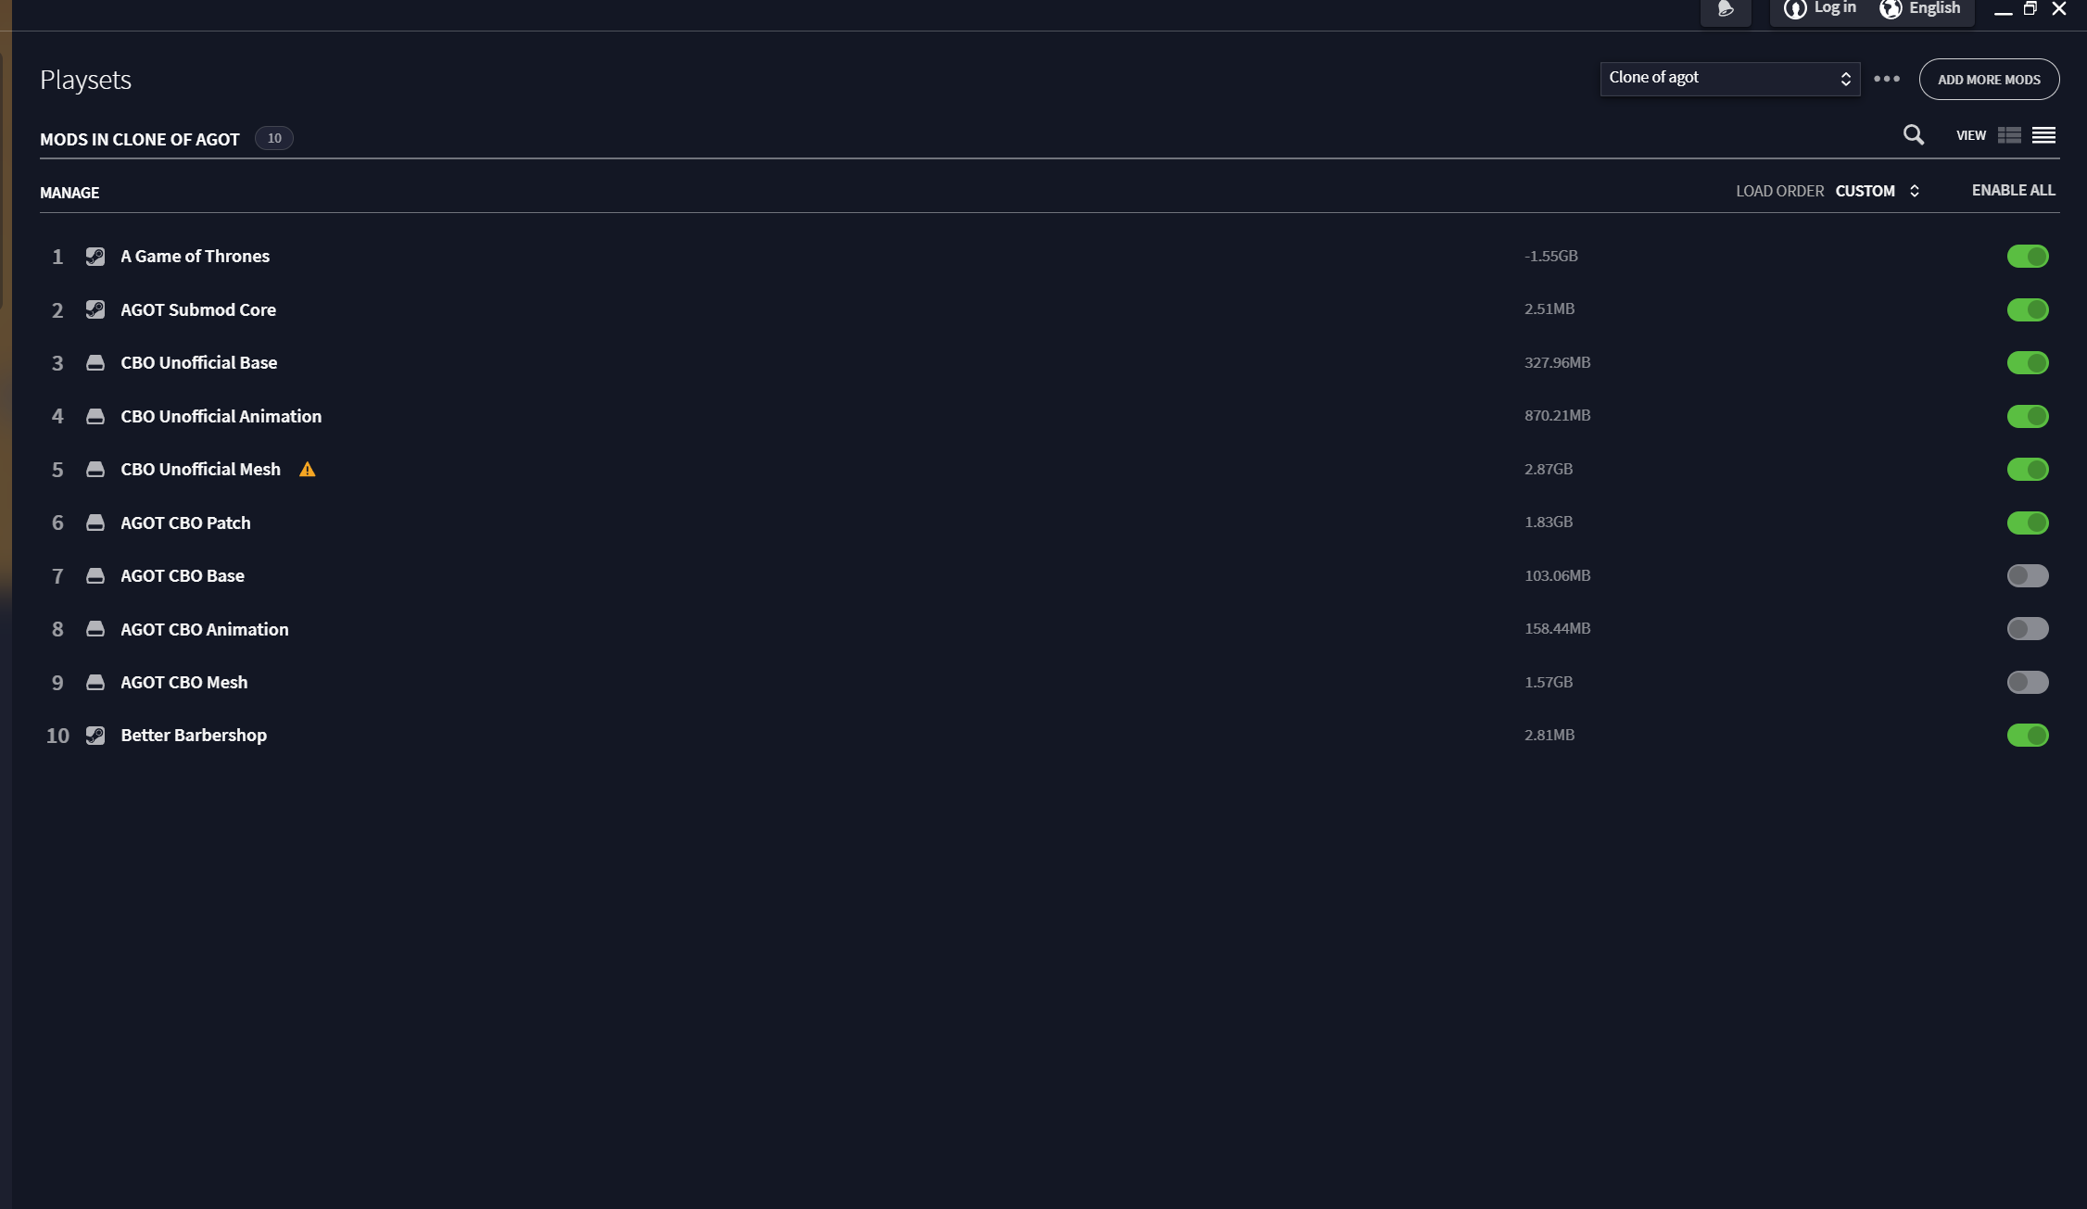Click the warning triangle on CBO Unofficial Mesh
This screenshot has width=2087, height=1209.
[308, 470]
